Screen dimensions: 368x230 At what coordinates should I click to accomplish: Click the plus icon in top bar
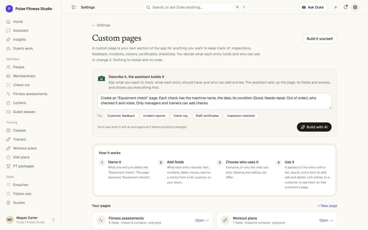[336, 7]
